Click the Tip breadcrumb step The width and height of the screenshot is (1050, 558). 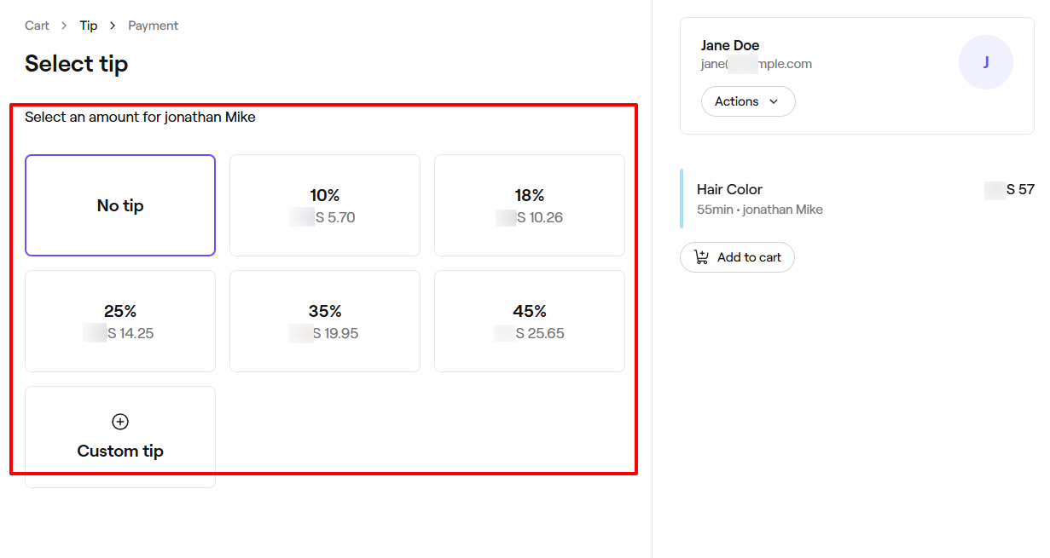click(89, 26)
